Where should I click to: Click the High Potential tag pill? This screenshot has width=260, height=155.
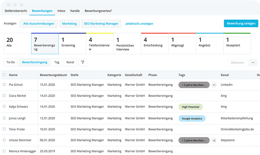pyautogui.click(x=191, y=107)
